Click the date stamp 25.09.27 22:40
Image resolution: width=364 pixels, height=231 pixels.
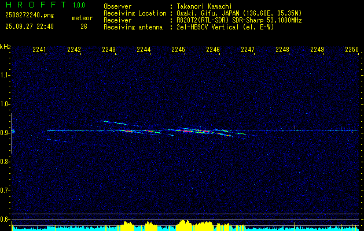(x=30, y=27)
